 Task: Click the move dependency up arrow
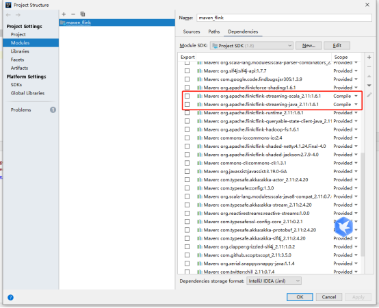point(369,76)
